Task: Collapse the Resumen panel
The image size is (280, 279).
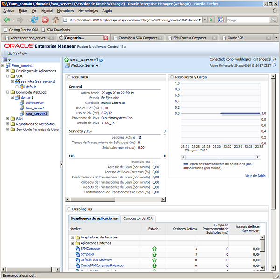Action: (69, 77)
